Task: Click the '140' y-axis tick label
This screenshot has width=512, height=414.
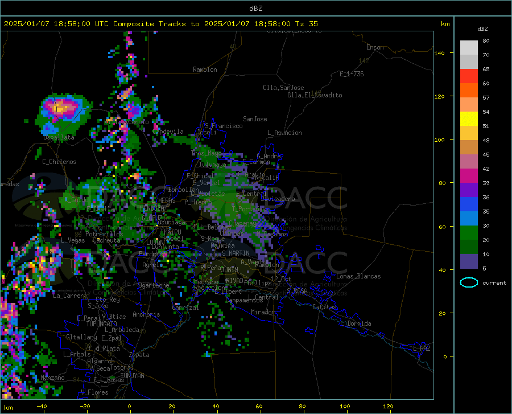Action: point(439,53)
